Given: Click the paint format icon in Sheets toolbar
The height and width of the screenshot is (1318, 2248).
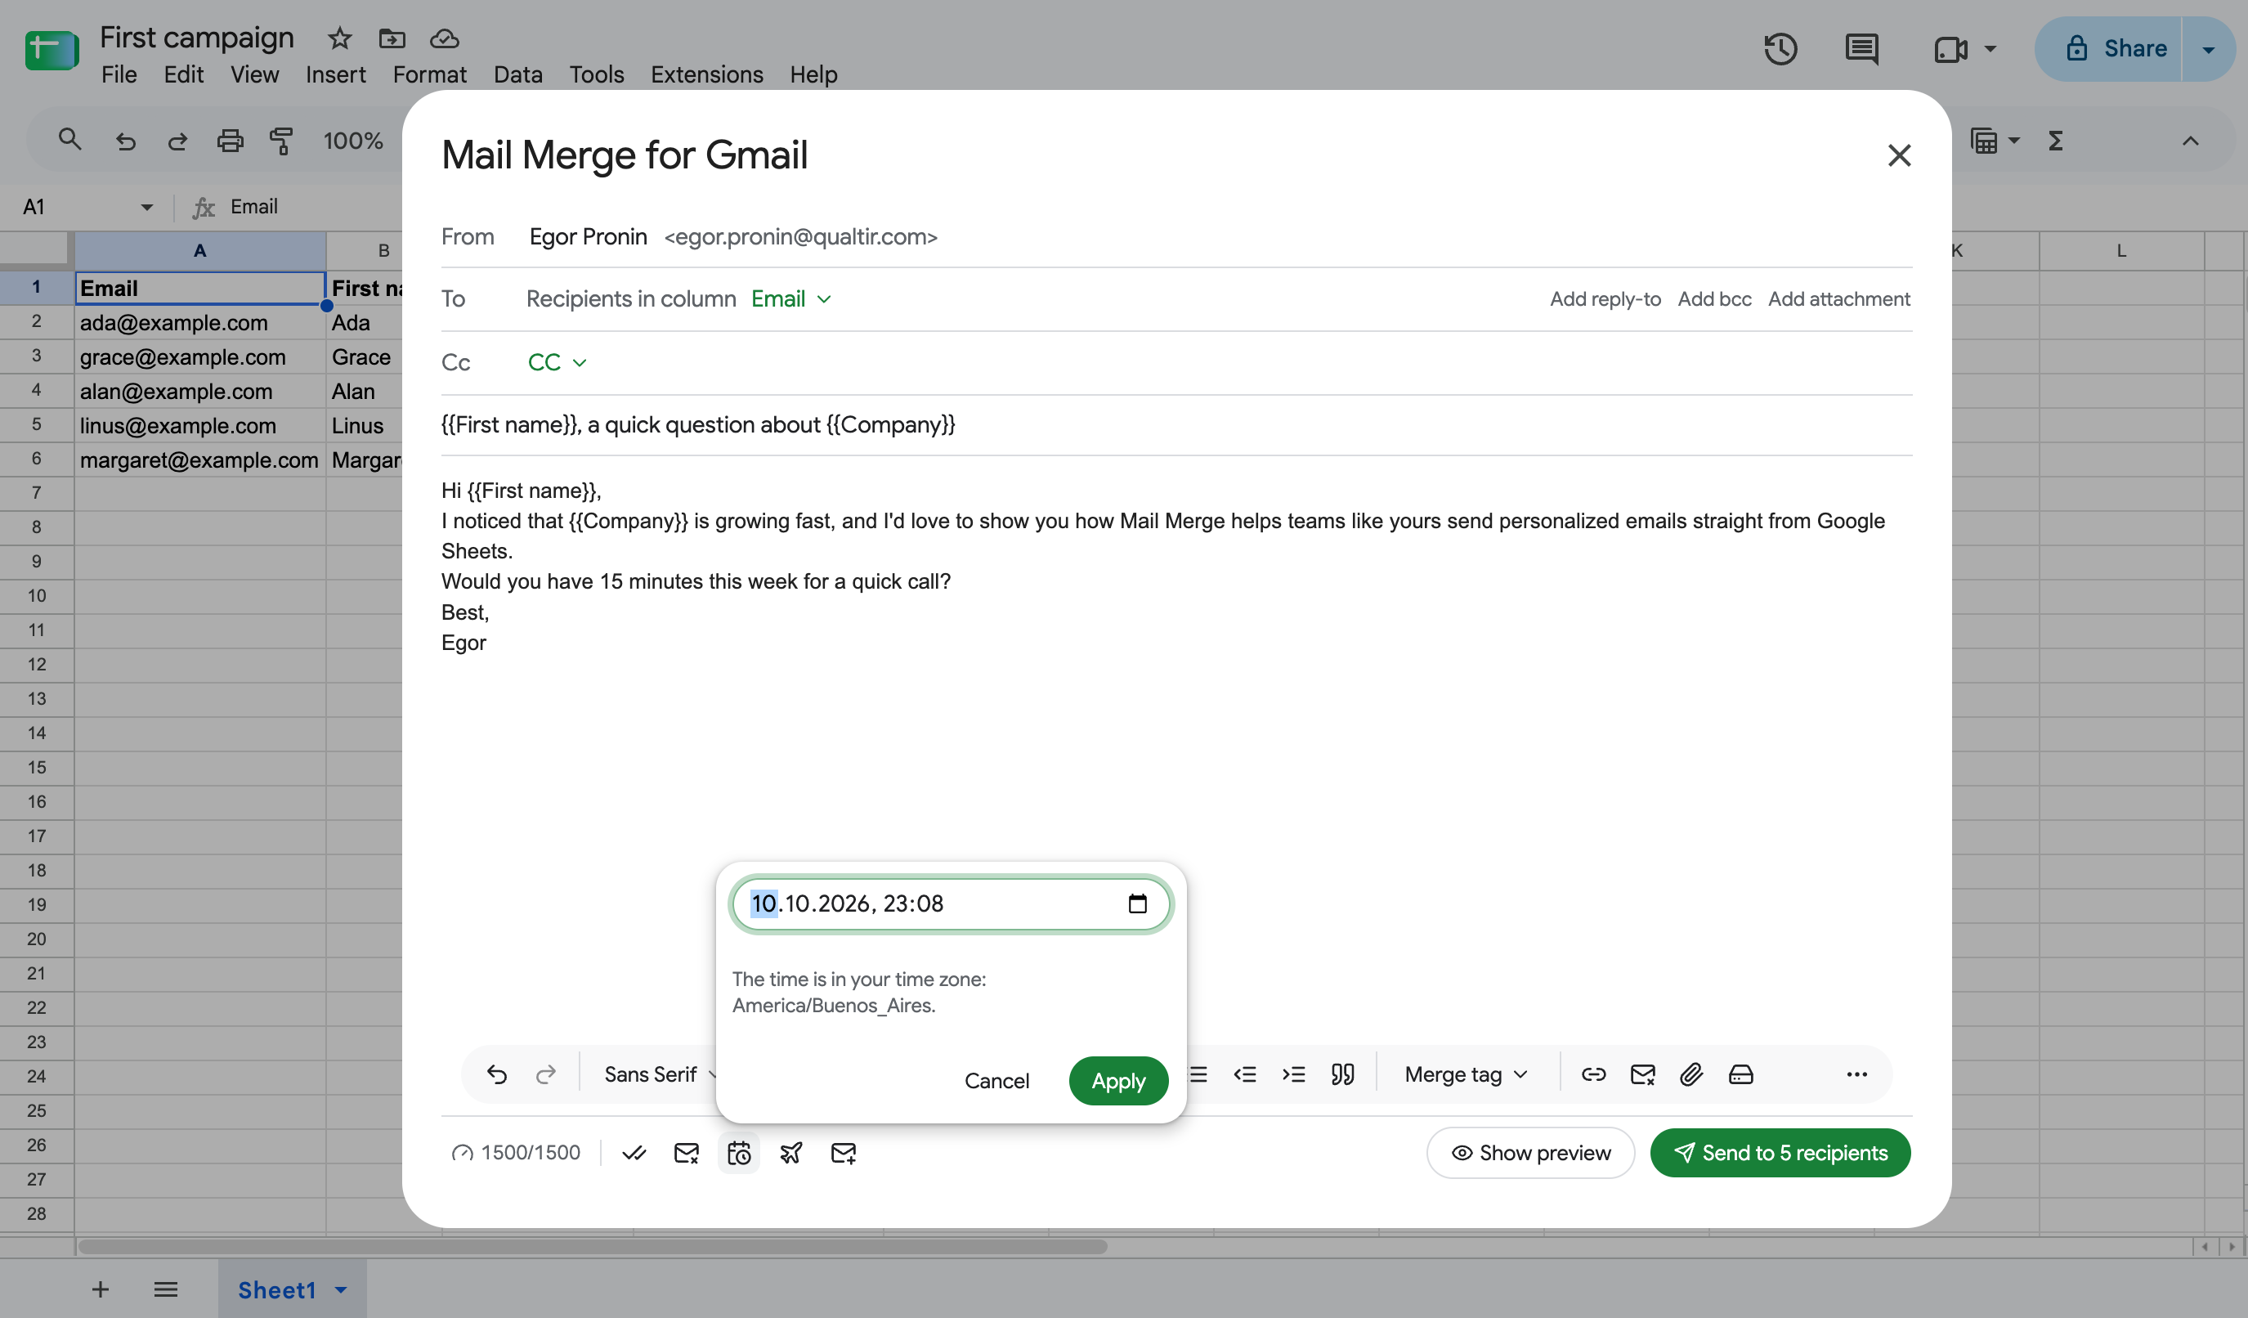Looking at the screenshot, I should click(281, 140).
